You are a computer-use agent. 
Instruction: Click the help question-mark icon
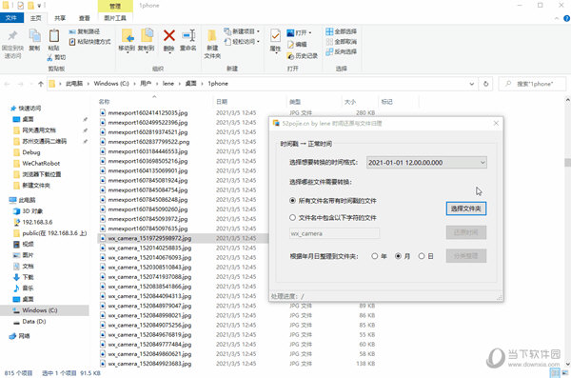(x=566, y=18)
